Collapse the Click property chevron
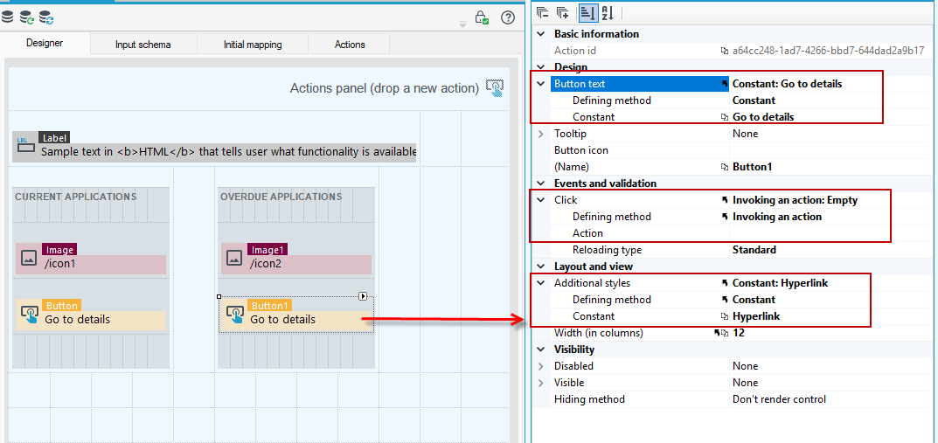The width and height of the screenshot is (938, 443). coord(541,200)
